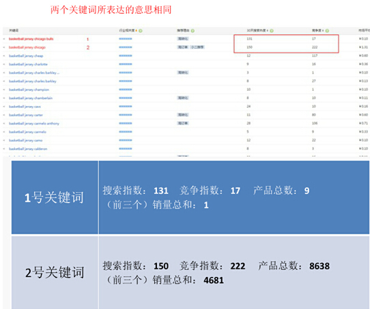This screenshot has height=309, width=370.
Task: Click add arrow for basketball jersey chicago bulls
Action: 4,39
